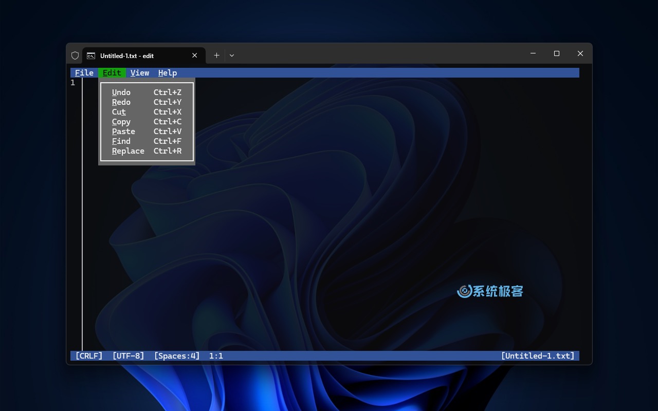Select Cut in the Edit menu

click(x=147, y=112)
